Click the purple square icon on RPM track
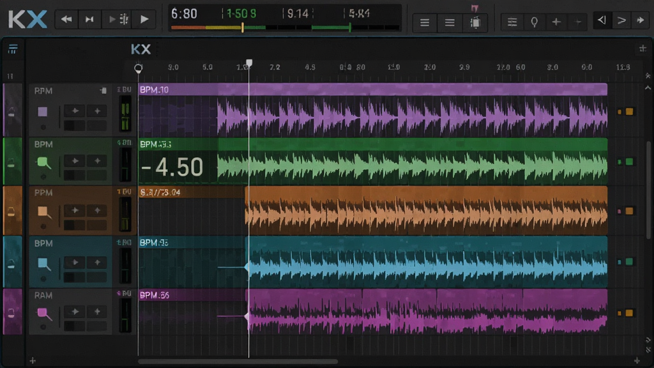This screenshot has height=368, width=654. 43,112
